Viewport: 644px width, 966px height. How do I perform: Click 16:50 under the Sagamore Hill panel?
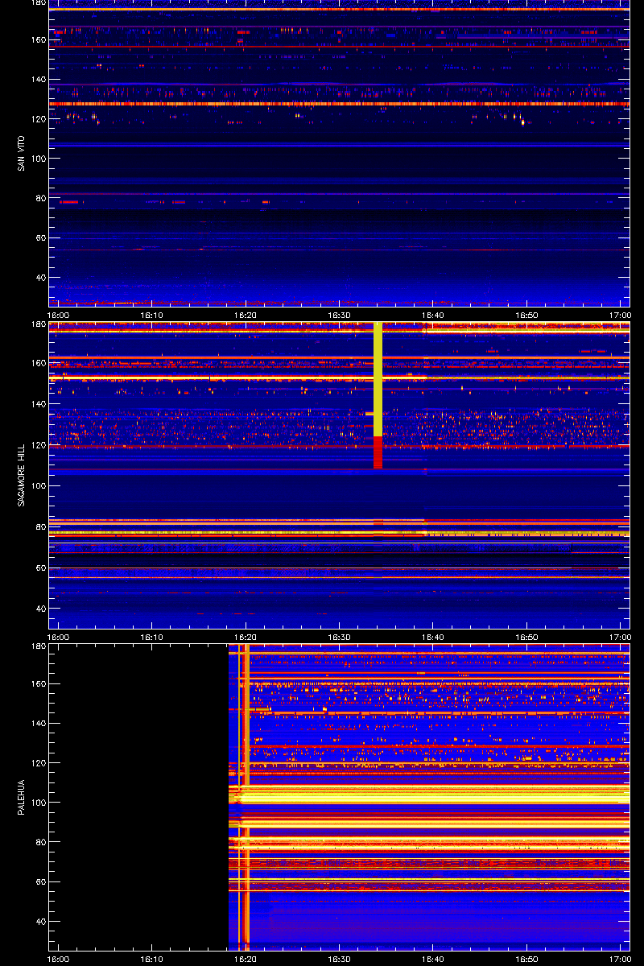[527, 638]
